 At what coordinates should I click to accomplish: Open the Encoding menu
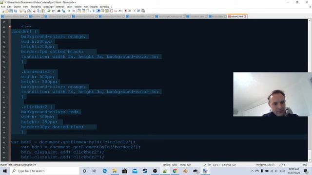[36, 7]
